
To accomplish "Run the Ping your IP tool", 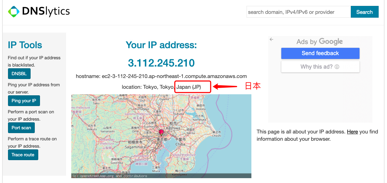I will pyautogui.click(x=24, y=101).
